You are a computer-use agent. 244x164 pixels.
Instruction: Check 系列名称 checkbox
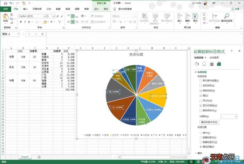coord(201,85)
